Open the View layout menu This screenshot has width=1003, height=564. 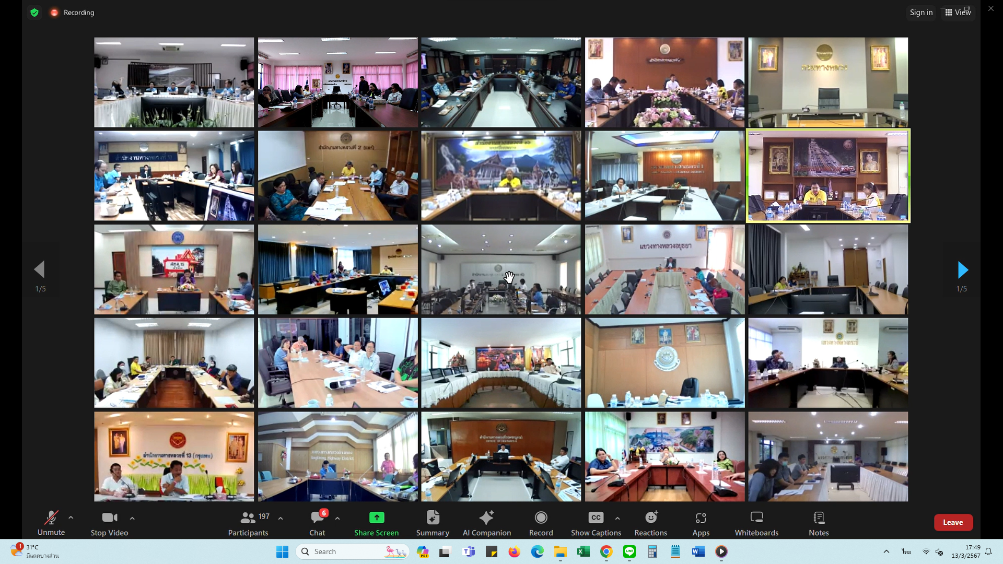click(x=958, y=12)
